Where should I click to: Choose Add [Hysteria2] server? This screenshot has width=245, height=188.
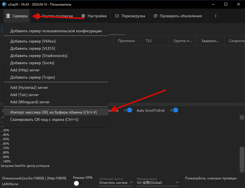pyautogui.click(x=56, y=87)
